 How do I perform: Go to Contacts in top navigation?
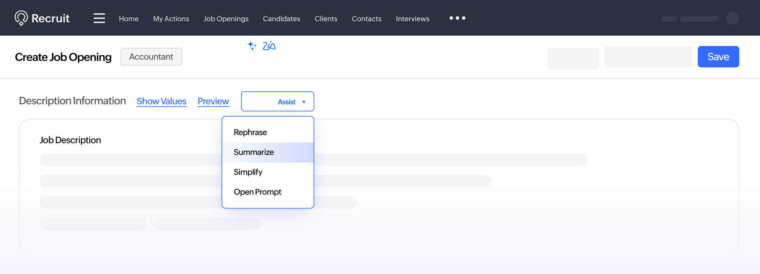pyautogui.click(x=366, y=19)
